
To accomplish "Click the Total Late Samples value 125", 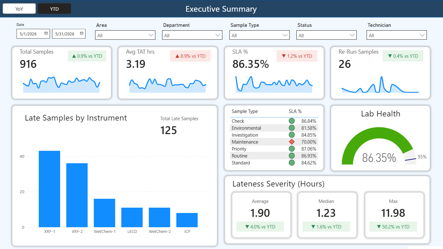I will click(x=168, y=130).
